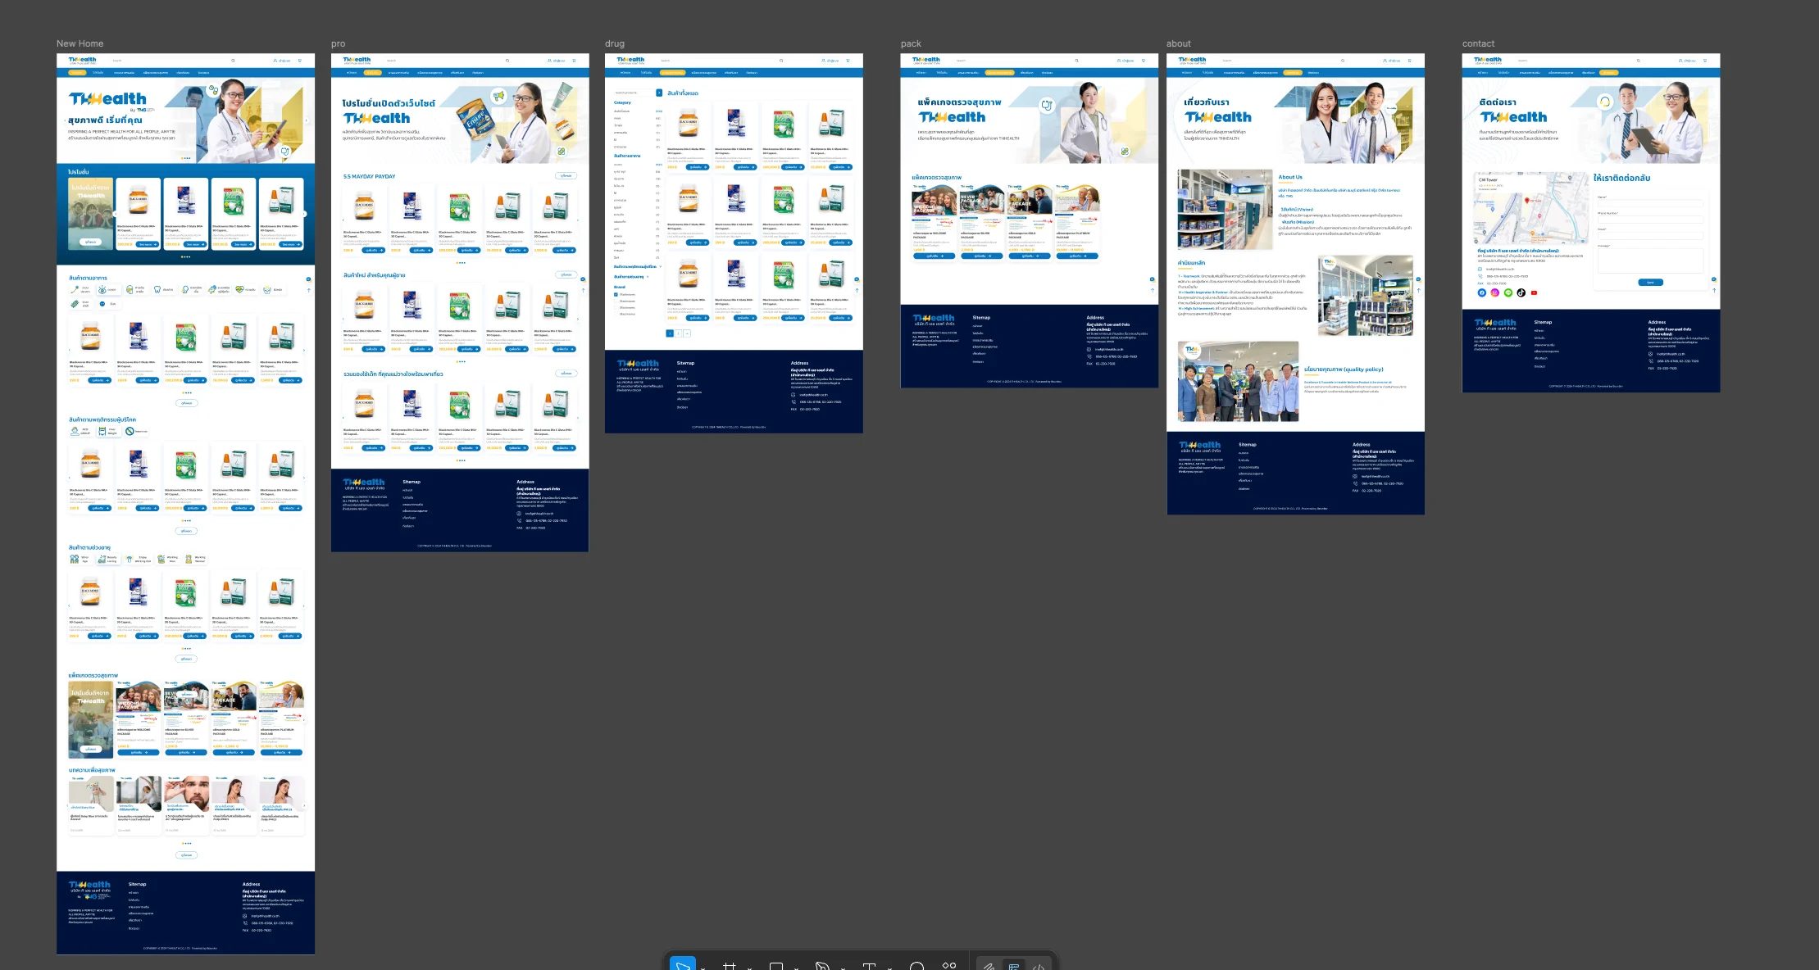The width and height of the screenshot is (1819, 970).
Task: Select the Frame tool
Action: click(729, 967)
